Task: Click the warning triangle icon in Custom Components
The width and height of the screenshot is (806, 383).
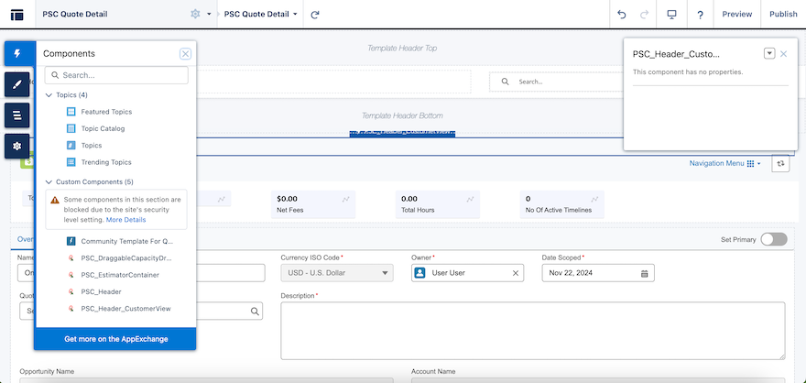Action: coord(55,200)
